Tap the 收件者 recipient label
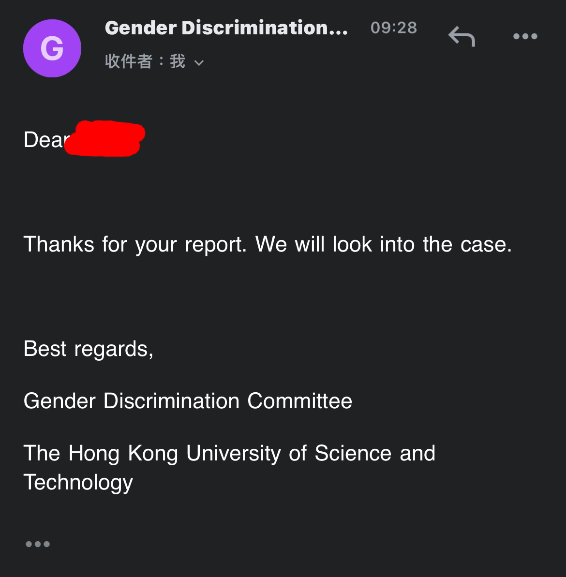 128,61
